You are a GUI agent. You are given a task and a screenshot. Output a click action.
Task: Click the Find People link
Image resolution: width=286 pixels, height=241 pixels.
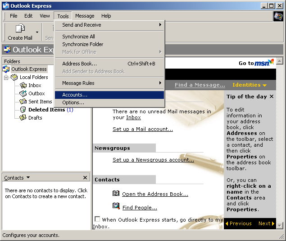click(140, 208)
